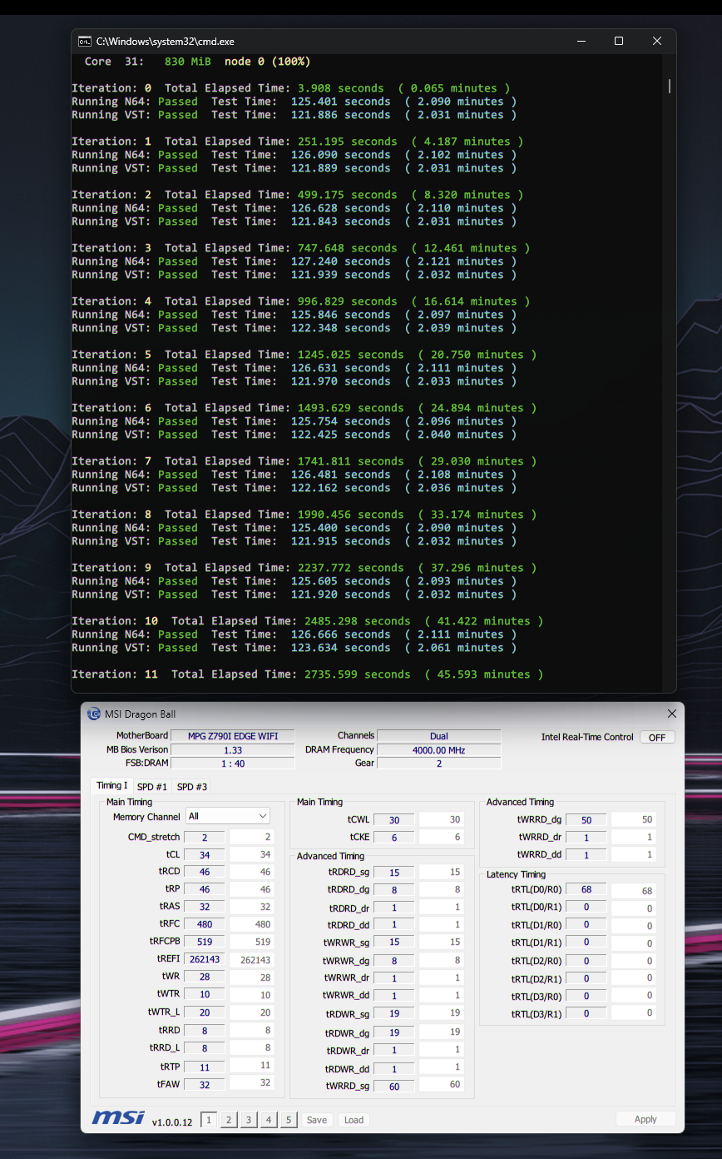Toggle Intel Real-Time Control from OFF
This screenshot has height=1159, width=722.
[x=657, y=737]
